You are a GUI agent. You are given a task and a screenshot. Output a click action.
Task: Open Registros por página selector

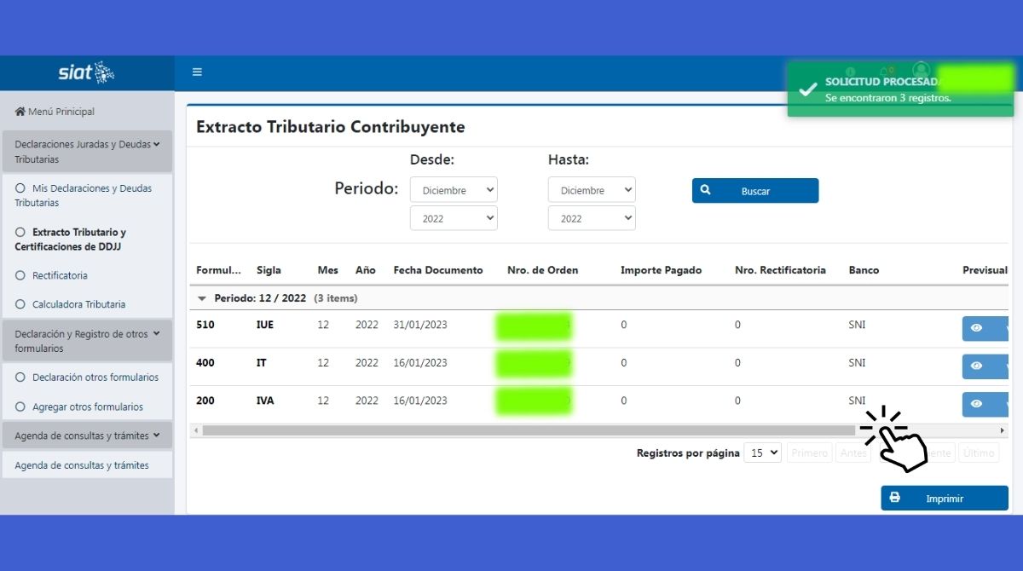[x=762, y=453]
